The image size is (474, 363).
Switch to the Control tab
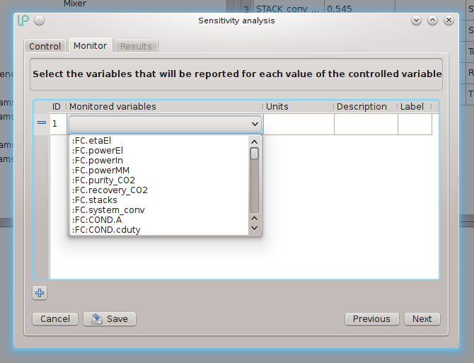click(x=45, y=46)
